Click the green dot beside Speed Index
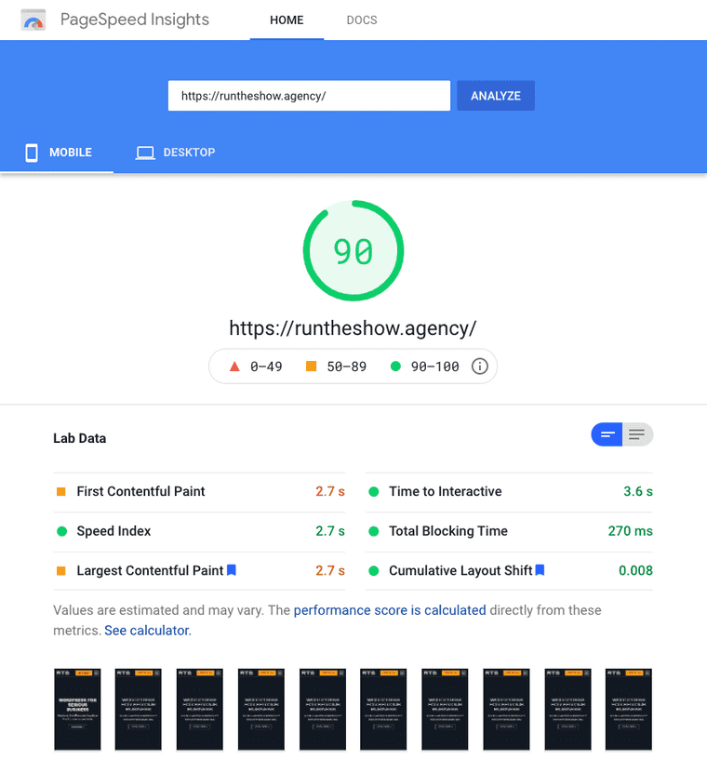 [x=61, y=531]
